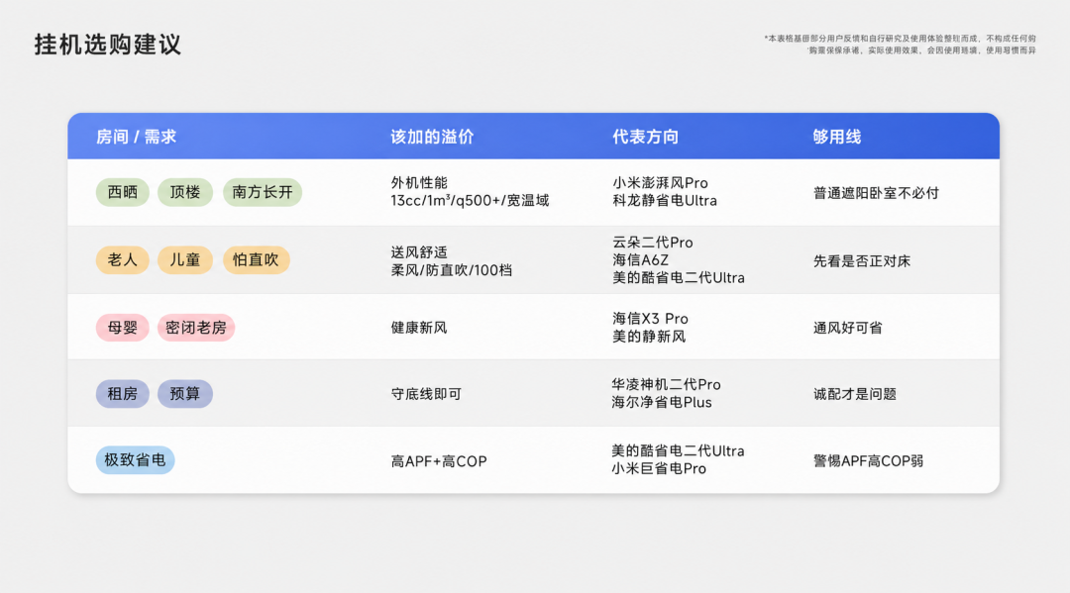Click 普通遮阳卧室不必付
The width and height of the screenshot is (1070, 593).
click(876, 193)
